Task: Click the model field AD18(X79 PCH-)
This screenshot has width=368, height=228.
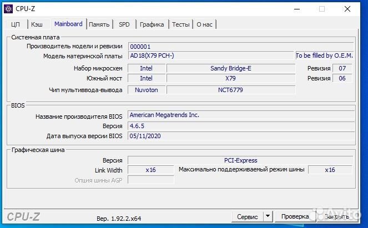Action: tap(211, 55)
